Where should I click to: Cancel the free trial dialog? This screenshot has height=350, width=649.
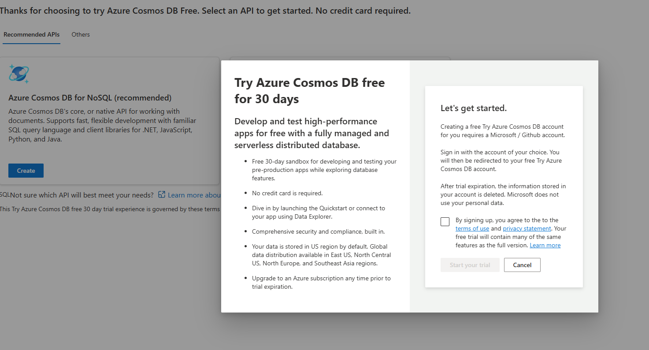pyautogui.click(x=522, y=265)
